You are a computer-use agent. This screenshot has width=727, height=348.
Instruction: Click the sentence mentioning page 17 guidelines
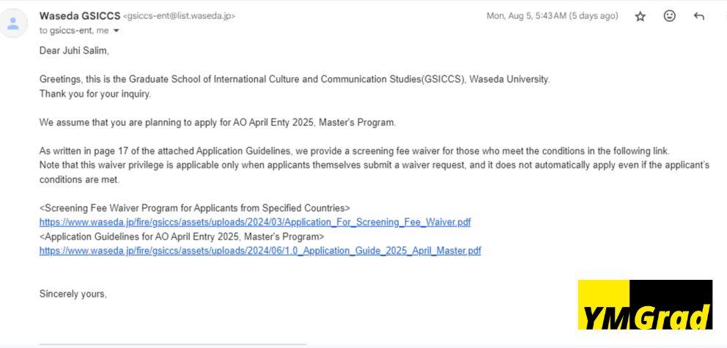pos(355,151)
